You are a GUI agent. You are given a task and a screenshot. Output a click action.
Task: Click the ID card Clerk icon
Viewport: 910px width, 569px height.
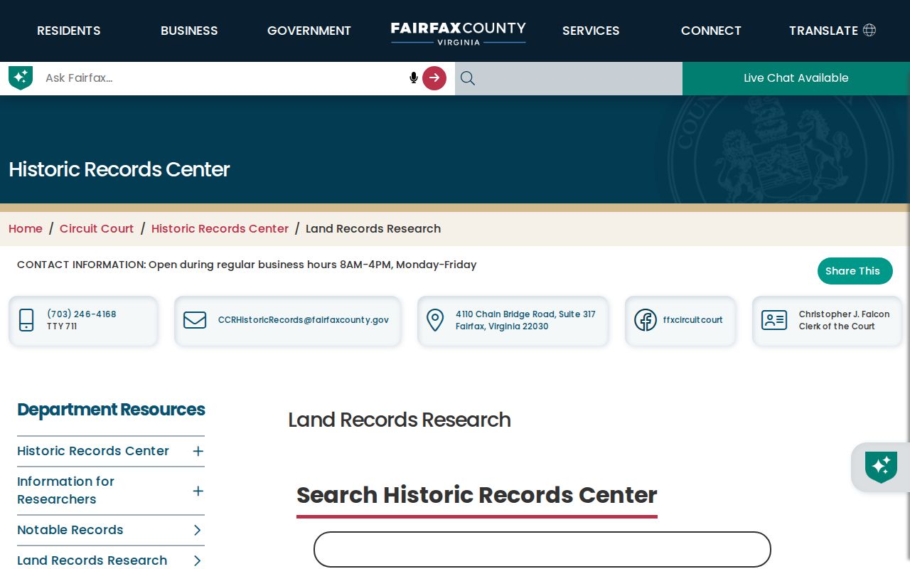[x=774, y=320]
